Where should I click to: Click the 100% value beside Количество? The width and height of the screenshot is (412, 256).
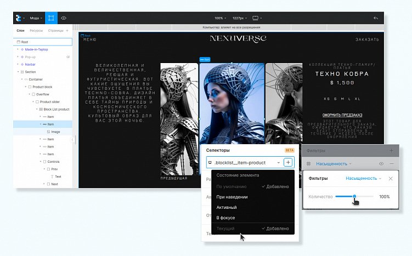click(385, 197)
